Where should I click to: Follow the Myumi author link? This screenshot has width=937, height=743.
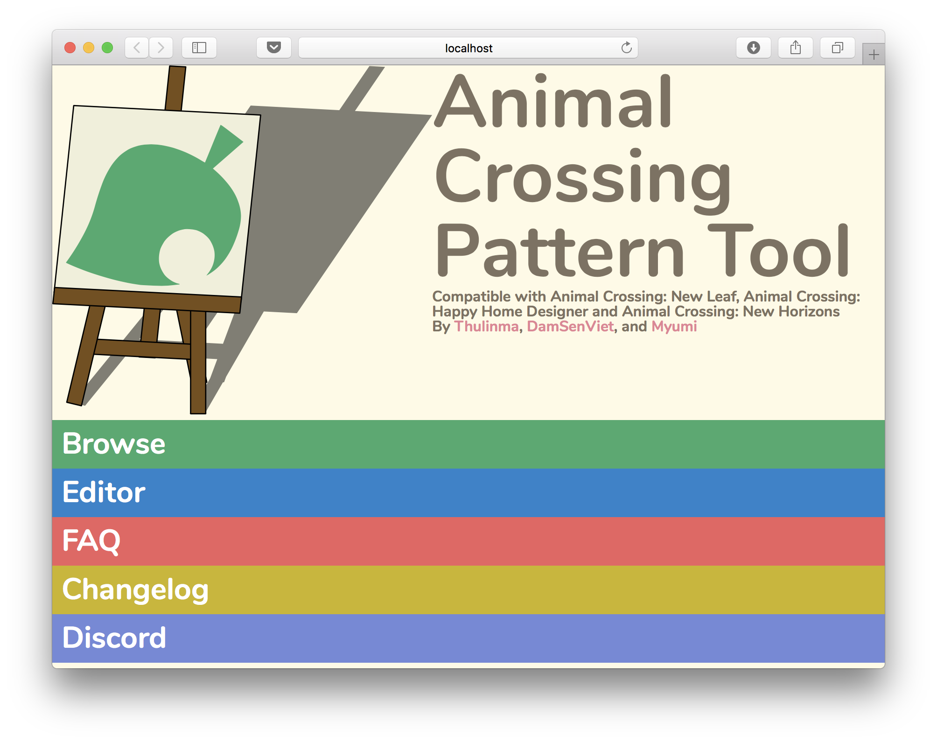pos(674,327)
